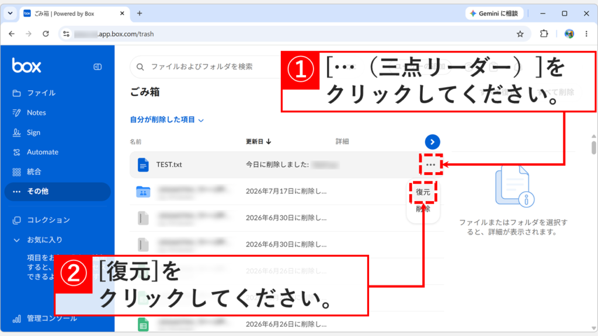This screenshot has width=598, height=336.
Task: Sort by 更新日 column header
Action: coord(258,142)
